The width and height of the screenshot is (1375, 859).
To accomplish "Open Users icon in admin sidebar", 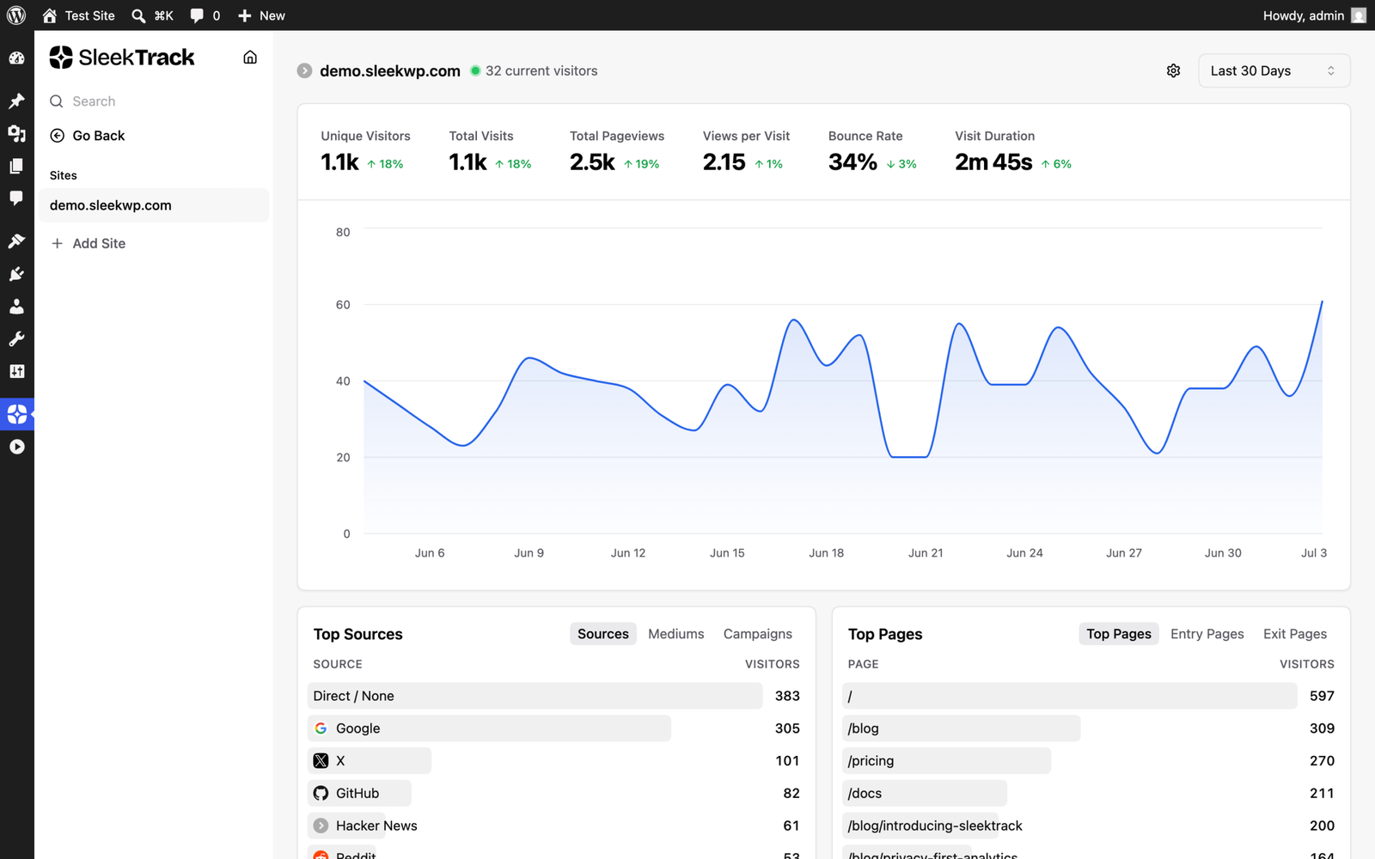I will pyautogui.click(x=16, y=307).
